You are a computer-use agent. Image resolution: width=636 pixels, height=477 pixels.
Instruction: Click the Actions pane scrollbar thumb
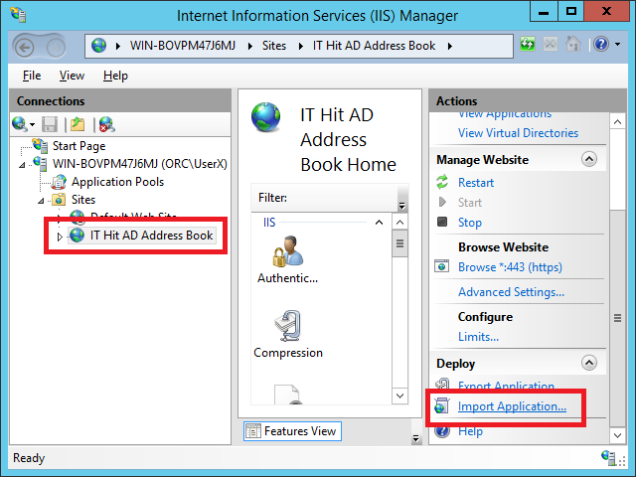(x=617, y=318)
